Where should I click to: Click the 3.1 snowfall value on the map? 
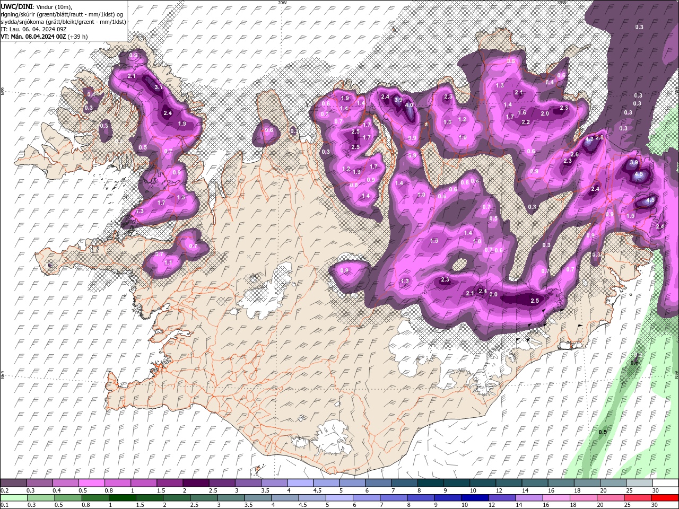(x=158, y=87)
